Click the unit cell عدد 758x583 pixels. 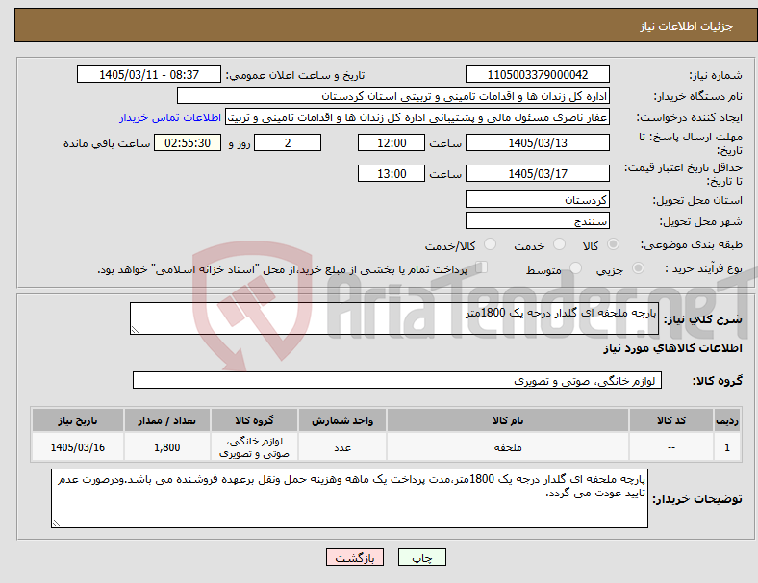click(x=342, y=447)
